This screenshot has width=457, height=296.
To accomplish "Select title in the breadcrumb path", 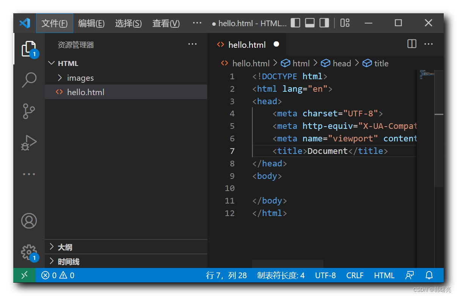I will [x=380, y=63].
